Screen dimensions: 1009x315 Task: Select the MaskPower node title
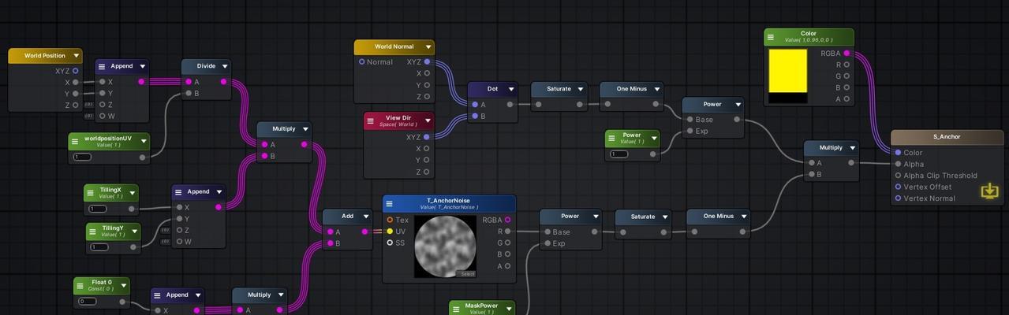tap(481, 306)
